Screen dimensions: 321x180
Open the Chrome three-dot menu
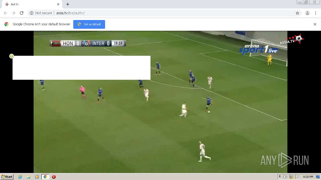[315, 13]
